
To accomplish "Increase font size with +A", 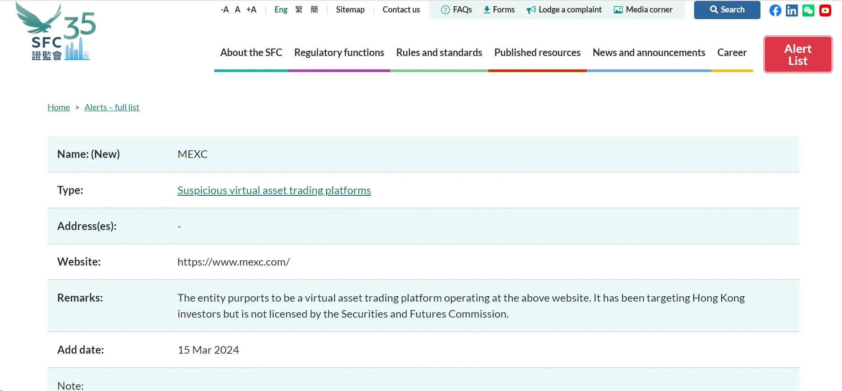I will point(251,9).
